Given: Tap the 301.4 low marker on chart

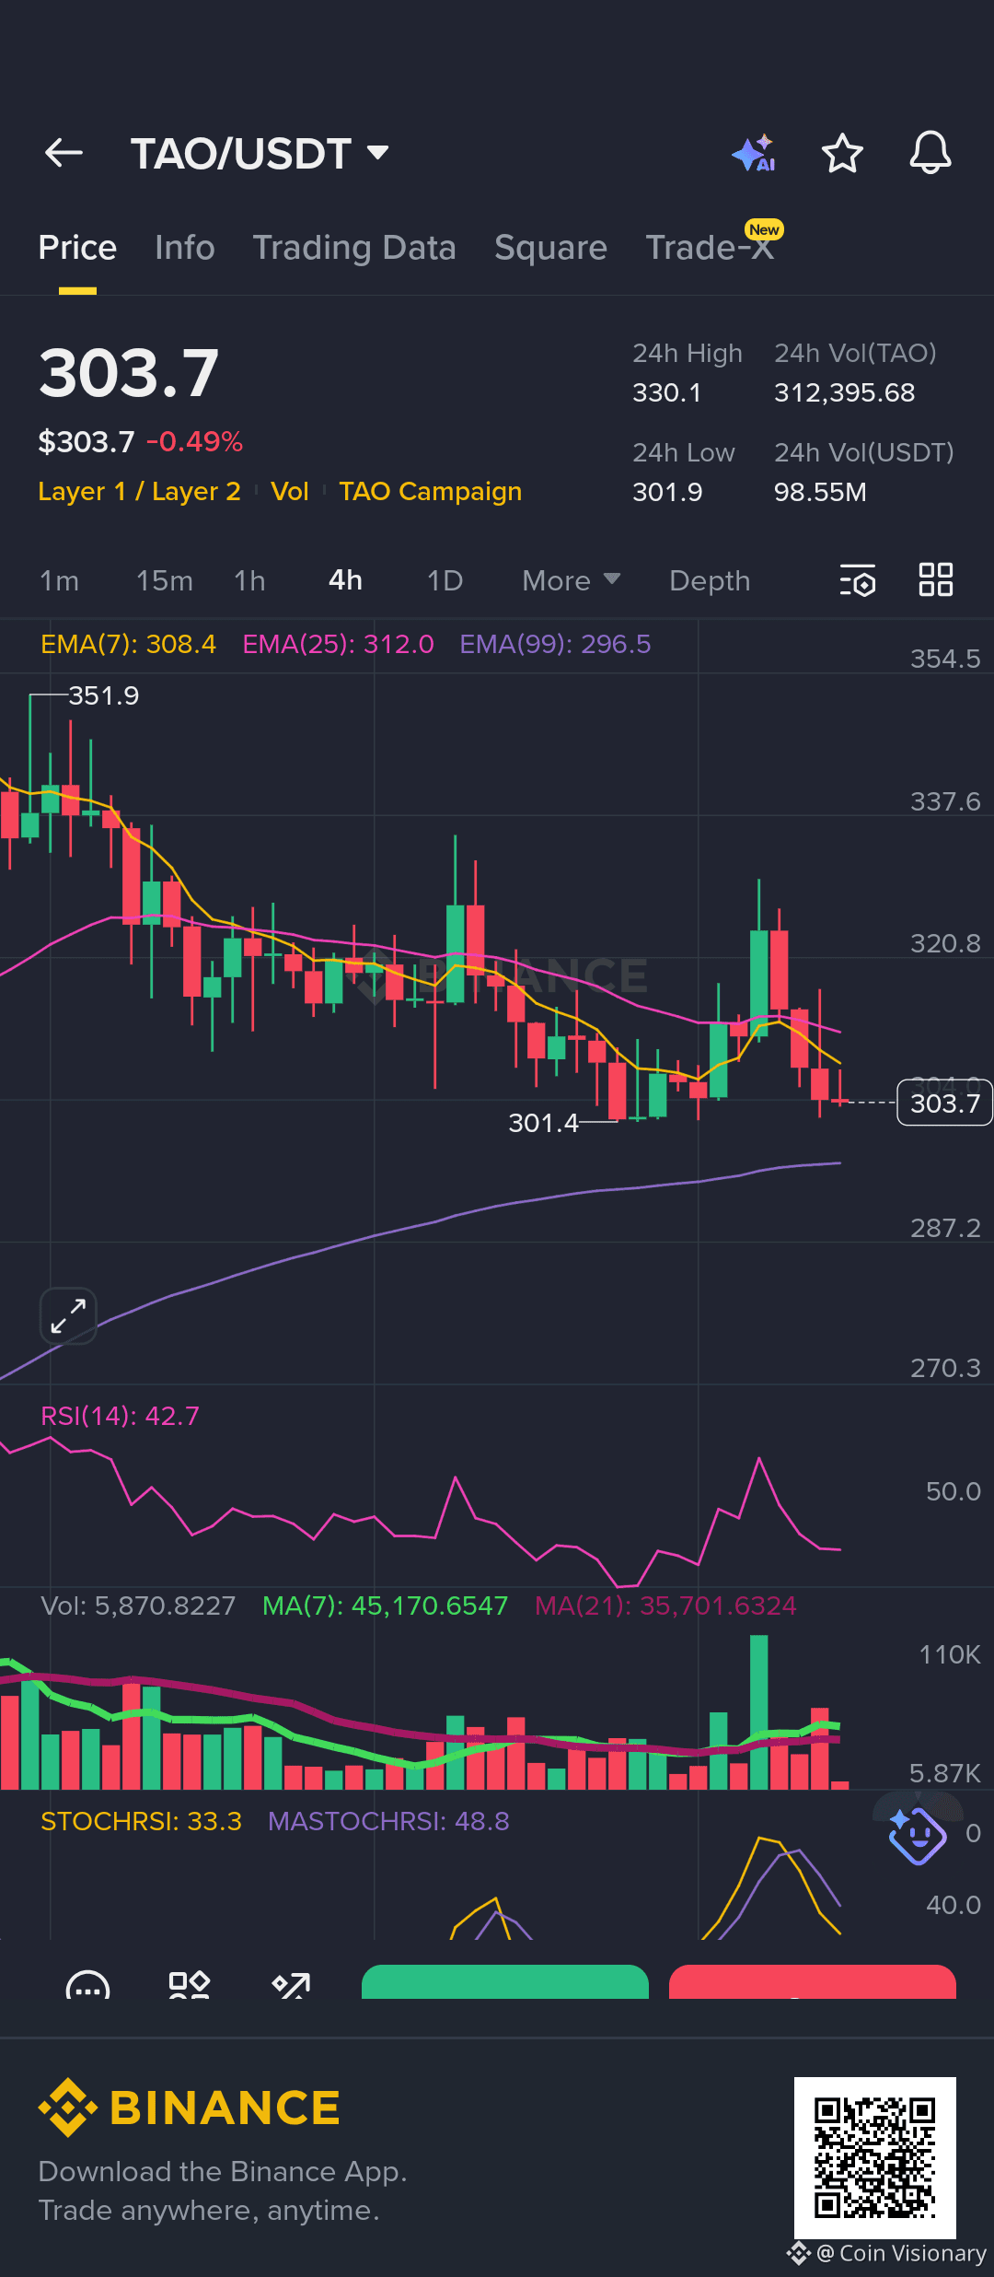Looking at the screenshot, I should pos(544,1123).
